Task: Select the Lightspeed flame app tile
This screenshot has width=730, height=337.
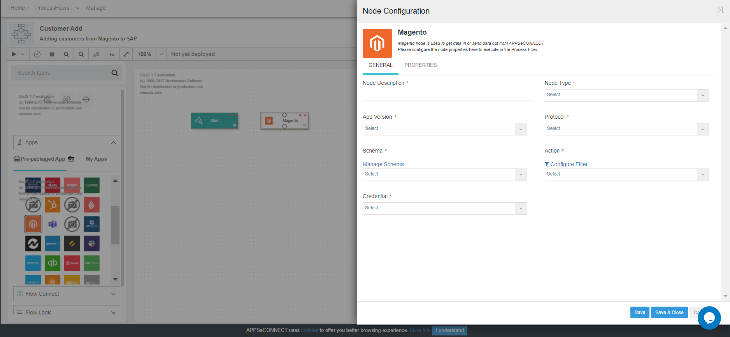Action: (x=91, y=205)
